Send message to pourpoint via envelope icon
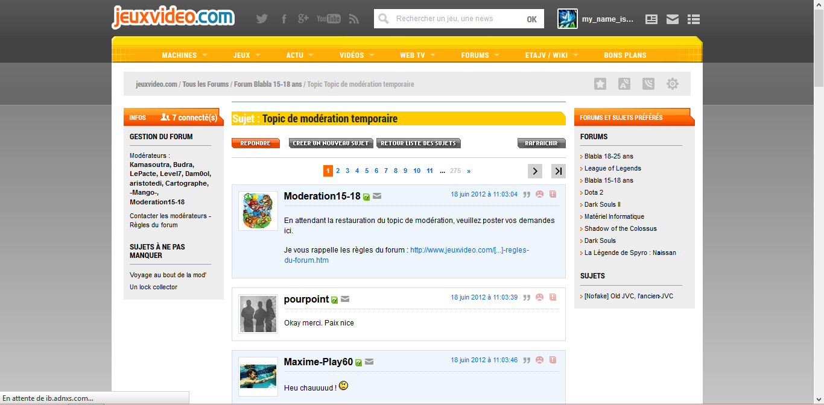This screenshot has height=405, width=824. click(x=345, y=299)
